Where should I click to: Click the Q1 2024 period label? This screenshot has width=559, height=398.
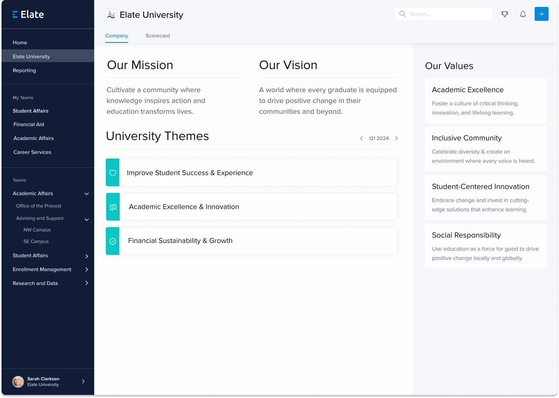click(379, 138)
